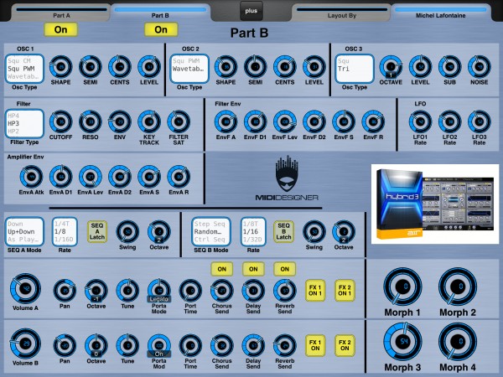
Task: Click the OSC 3 OCTAVE knob
Action: pyautogui.click(x=391, y=67)
